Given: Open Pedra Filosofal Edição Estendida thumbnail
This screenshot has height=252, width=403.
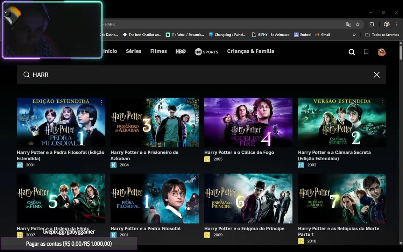Looking at the screenshot, I should [61, 122].
